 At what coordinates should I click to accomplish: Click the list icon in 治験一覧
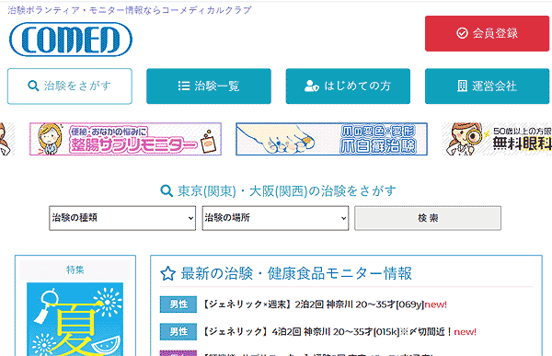click(184, 86)
